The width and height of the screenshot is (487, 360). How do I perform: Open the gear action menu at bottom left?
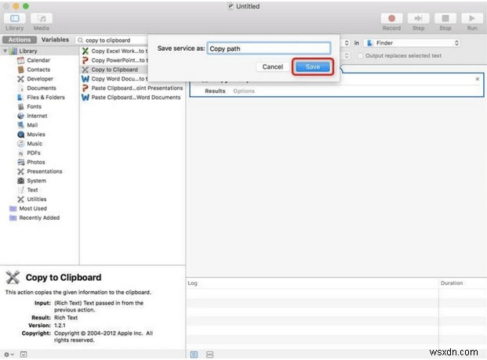[9, 355]
